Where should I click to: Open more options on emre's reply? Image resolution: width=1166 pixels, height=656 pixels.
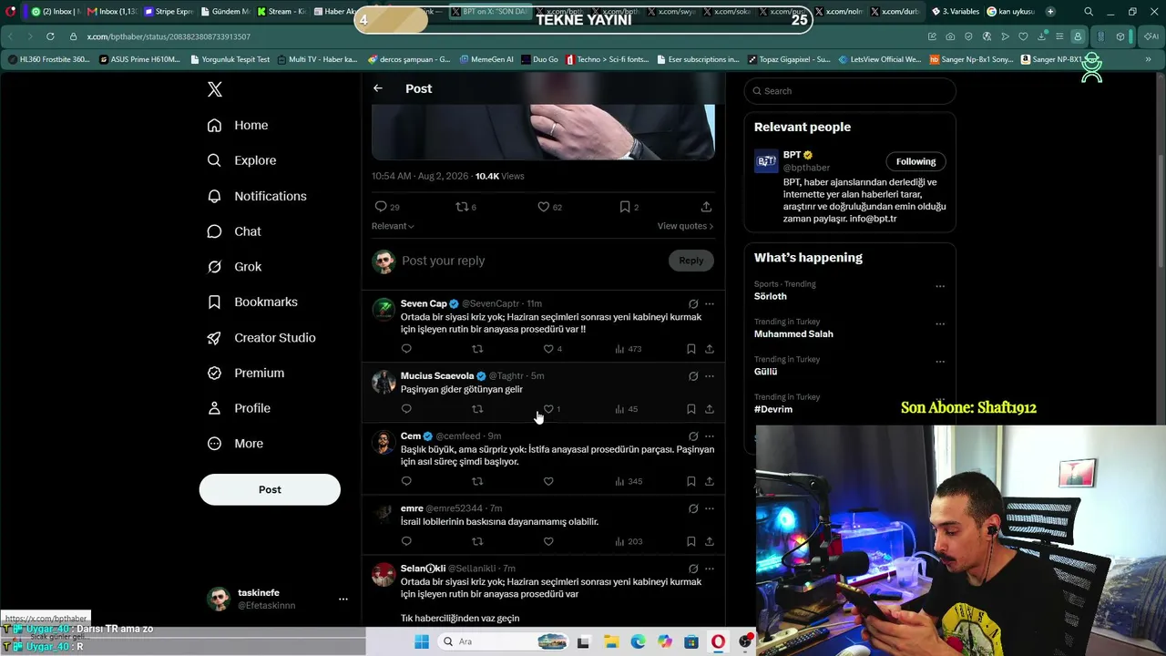[x=710, y=508]
